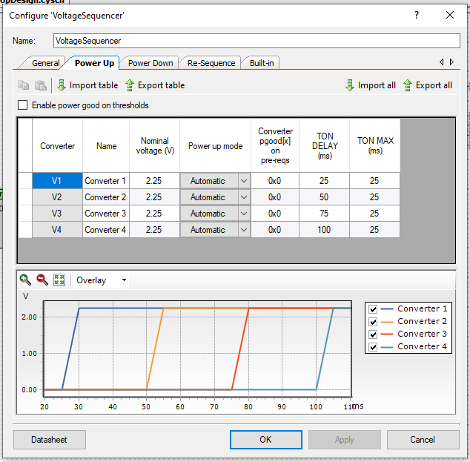Image resolution: width=470 pixels, height=462 pixels.
Task: Select the Power Up tab
Action: coord(94,63)
